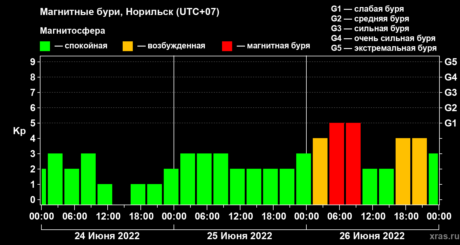Click the 'Магнитосфера' heading
The height and width of the screenshot is (245, 460).
point(72,31)
